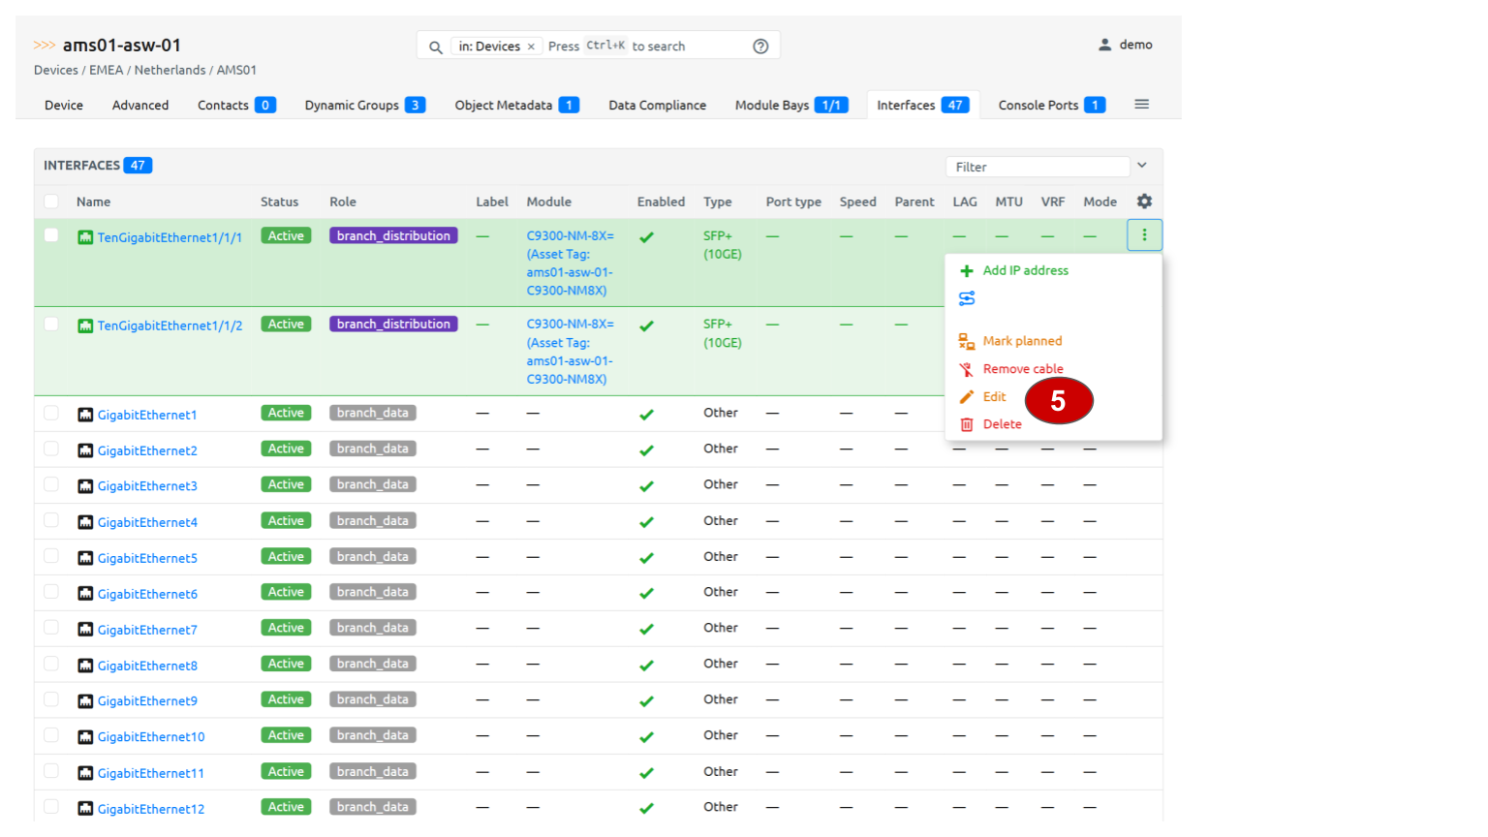The height and width of the screenshot is (837, 1488).
Task: Click the interface icon beside GigabitEthernet1
Action: (85, 415)
